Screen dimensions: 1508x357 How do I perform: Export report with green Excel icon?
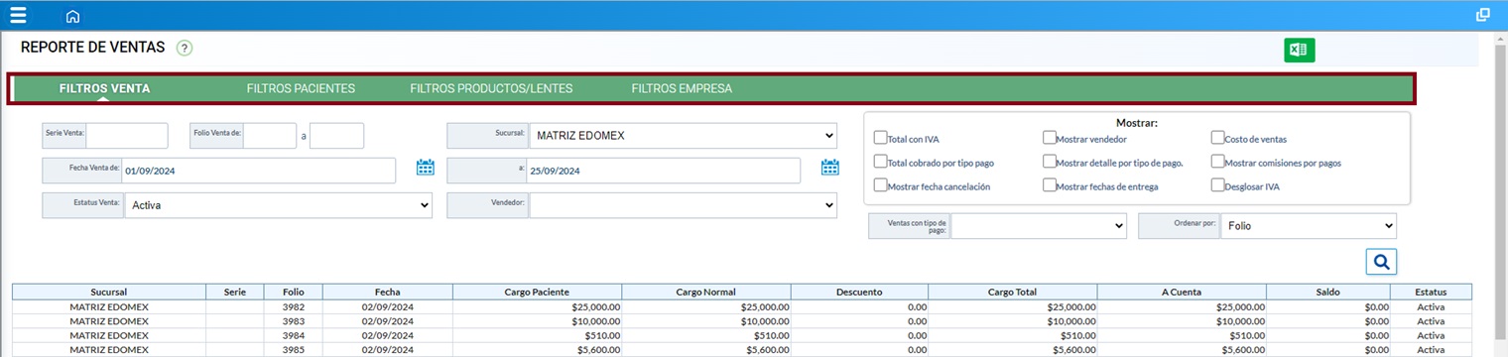coord(1299,50)
